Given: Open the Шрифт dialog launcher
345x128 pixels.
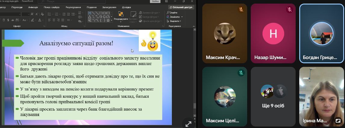Looking at the screenshot, I should tap(45, 26).
